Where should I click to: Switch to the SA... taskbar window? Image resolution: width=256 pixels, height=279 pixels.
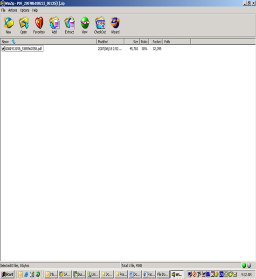[65, 274]
